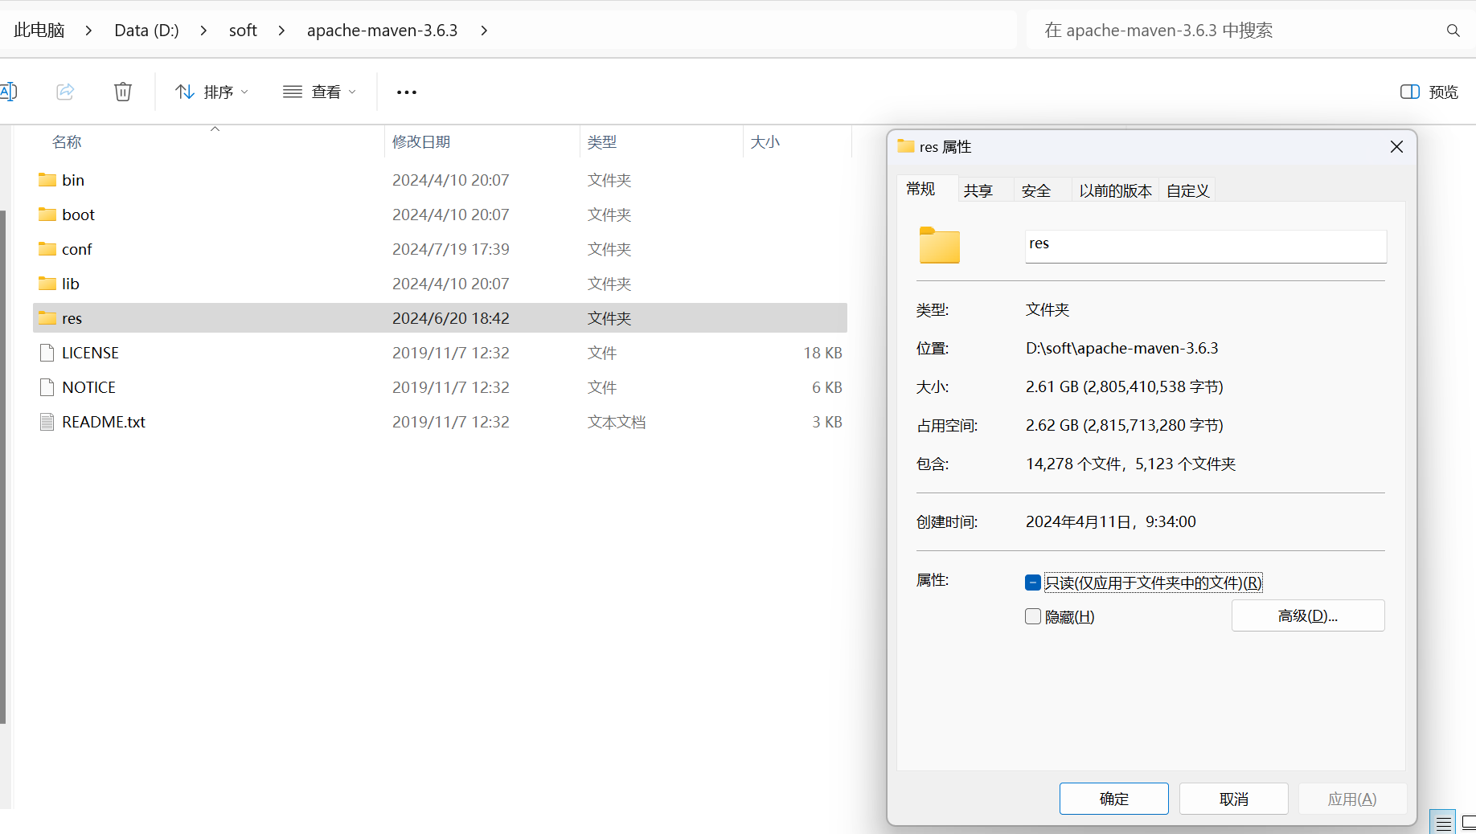The height and width of the screenshot is (834, 1476).
Task: Select the NOTICE file icon
Action: [47, 387]
